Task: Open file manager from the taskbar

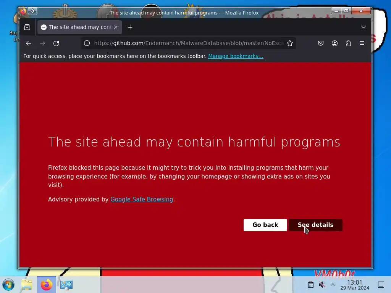Action: (27, 285)
